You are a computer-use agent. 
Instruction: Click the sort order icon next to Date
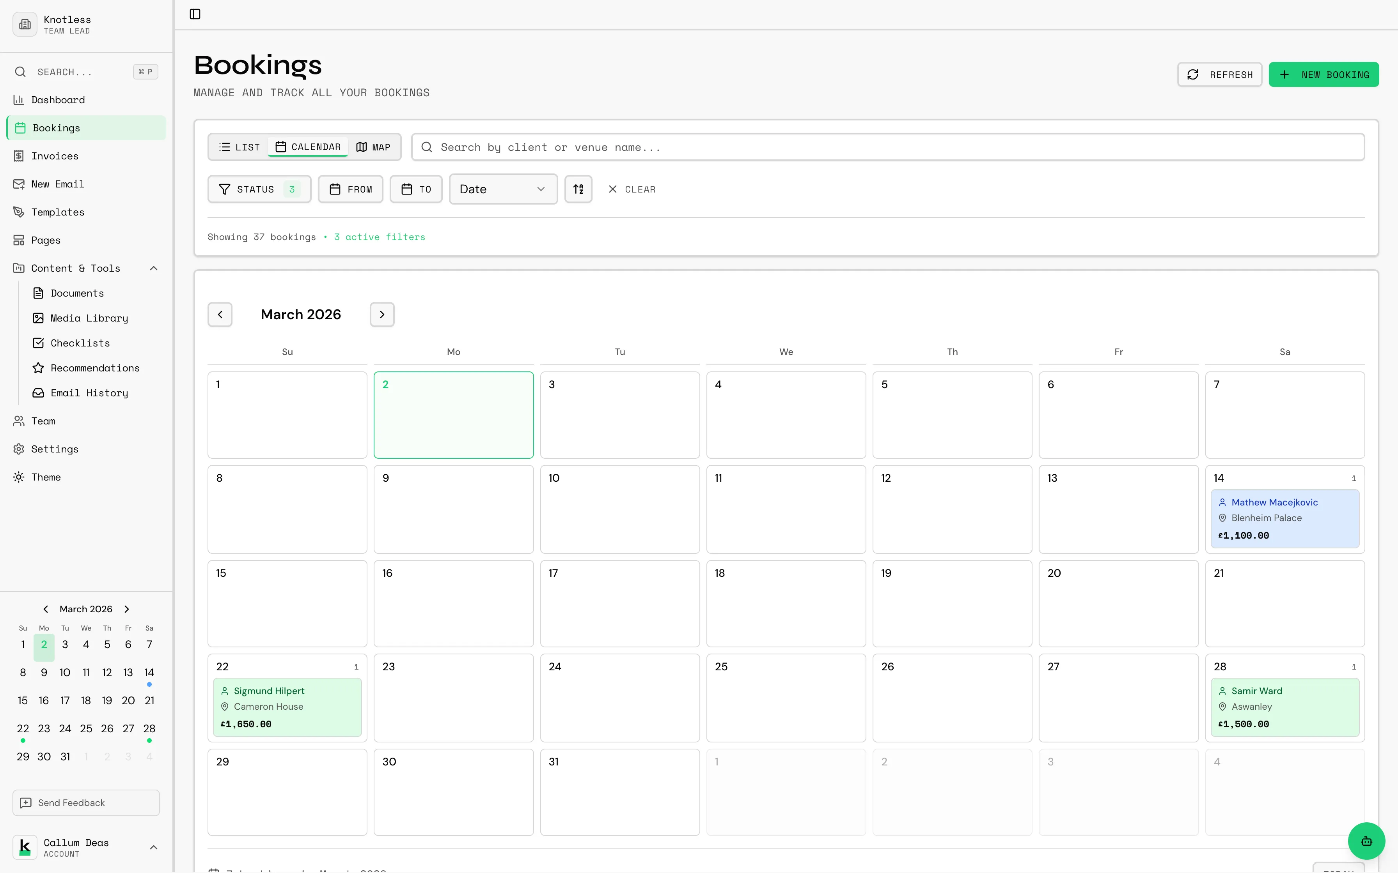(x=578, y=189)
